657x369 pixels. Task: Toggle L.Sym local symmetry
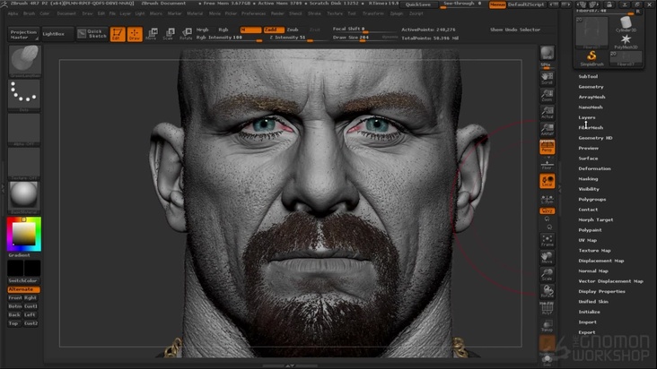coord(547,200)
